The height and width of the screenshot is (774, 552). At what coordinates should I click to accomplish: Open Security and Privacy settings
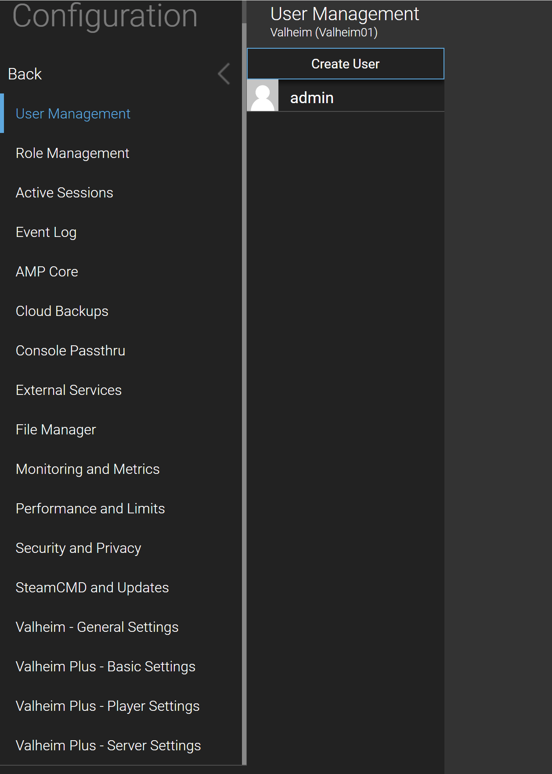coord(79,548)
